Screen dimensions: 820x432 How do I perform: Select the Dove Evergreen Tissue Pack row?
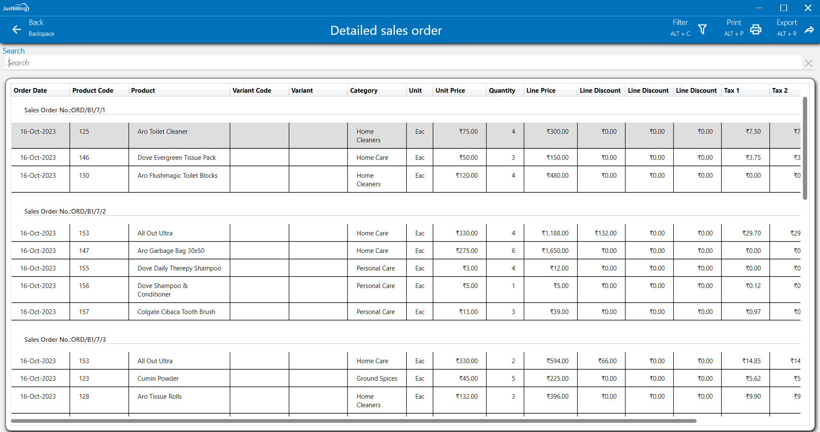point(176,158)
